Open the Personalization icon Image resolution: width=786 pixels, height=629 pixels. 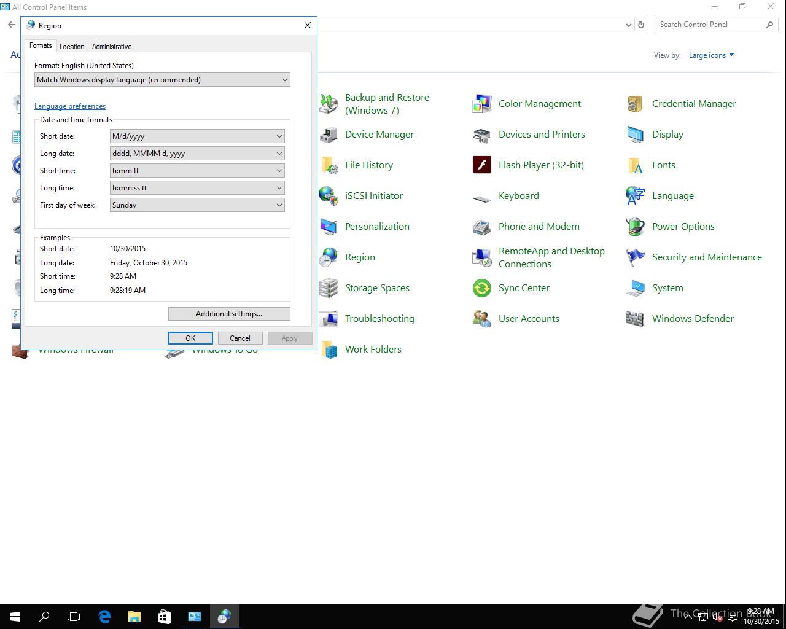329,227
